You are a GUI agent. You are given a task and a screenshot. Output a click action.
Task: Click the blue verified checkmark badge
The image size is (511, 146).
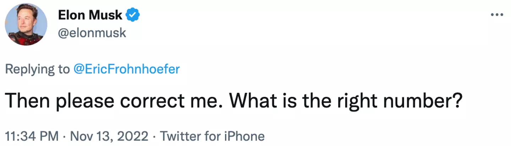[133, 15]
